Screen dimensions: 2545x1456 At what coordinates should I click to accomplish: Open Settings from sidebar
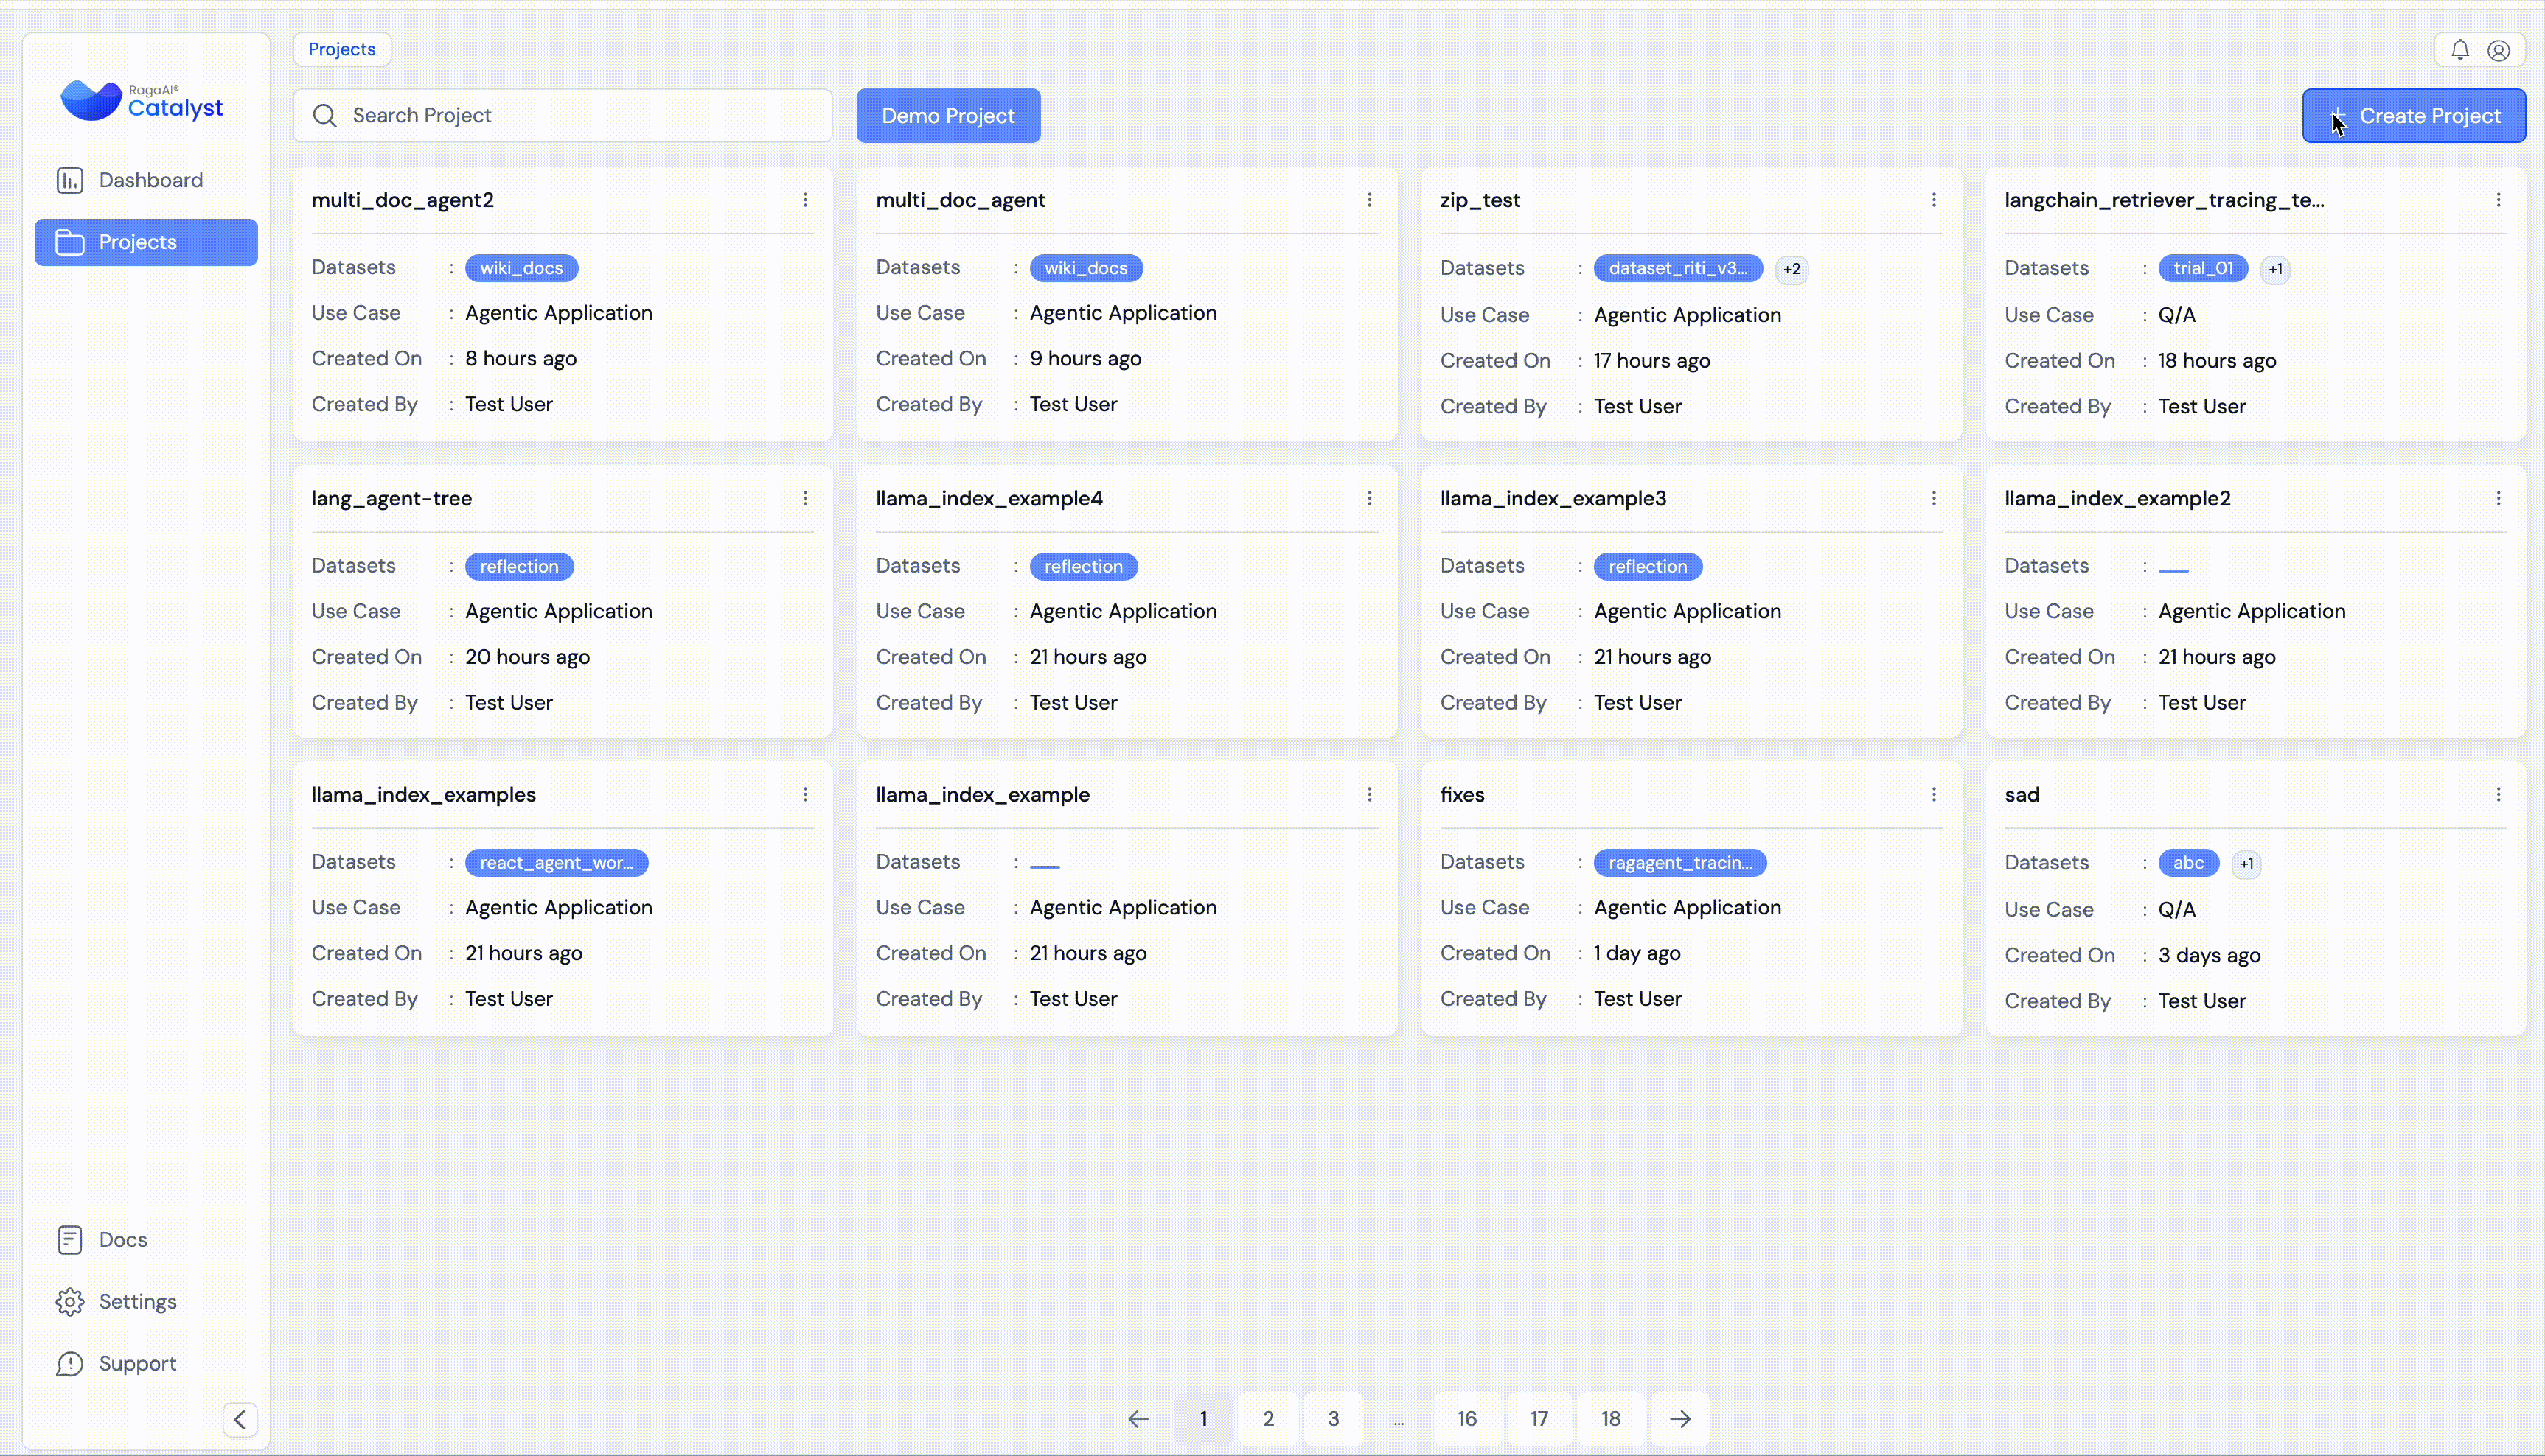click(x=137, y=1301)
